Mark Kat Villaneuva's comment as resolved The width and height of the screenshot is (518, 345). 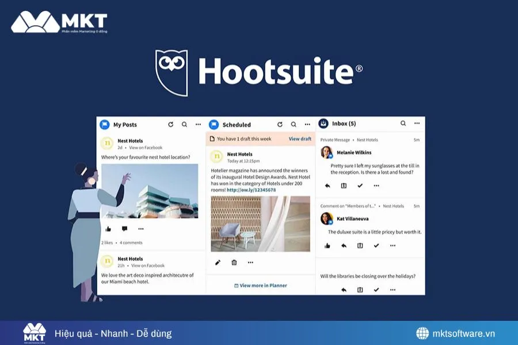376,246
